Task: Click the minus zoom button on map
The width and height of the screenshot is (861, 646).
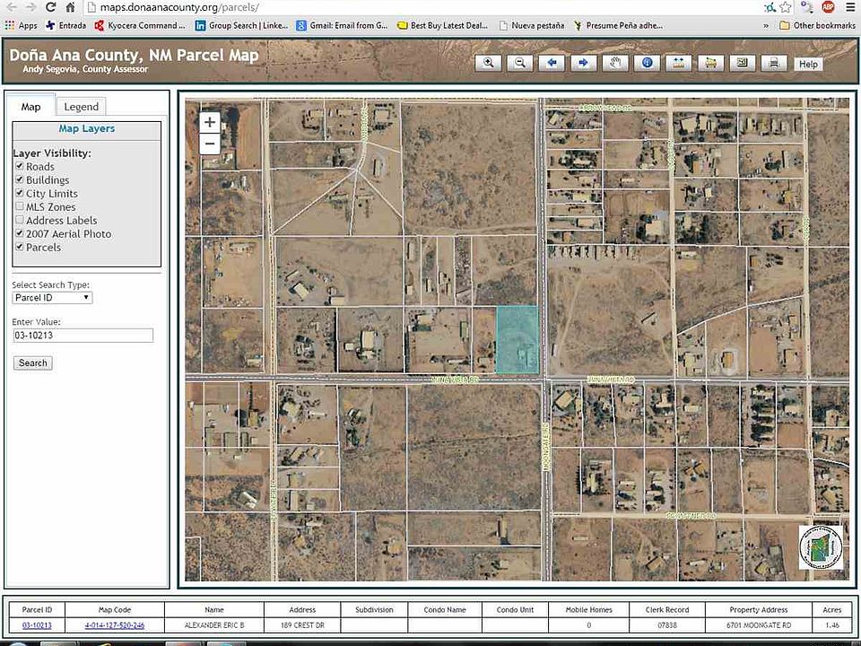Action: (210, 144)
